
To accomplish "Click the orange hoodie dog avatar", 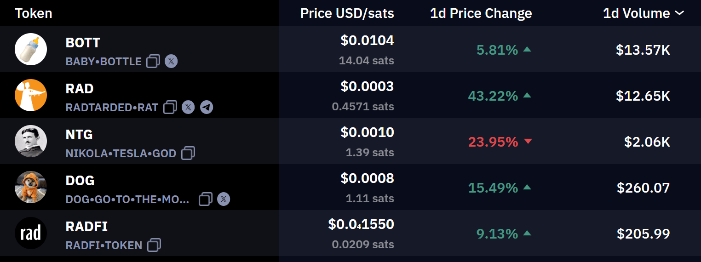I will [31, 187].
